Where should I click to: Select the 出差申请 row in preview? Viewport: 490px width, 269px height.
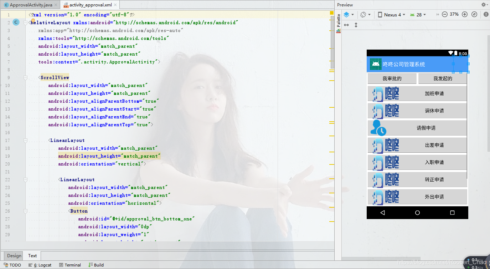pyautogui.click(x=417, y=145)
